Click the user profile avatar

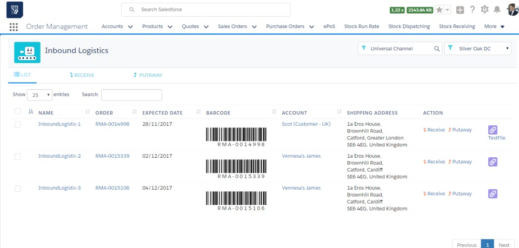(x=513, y=10)
